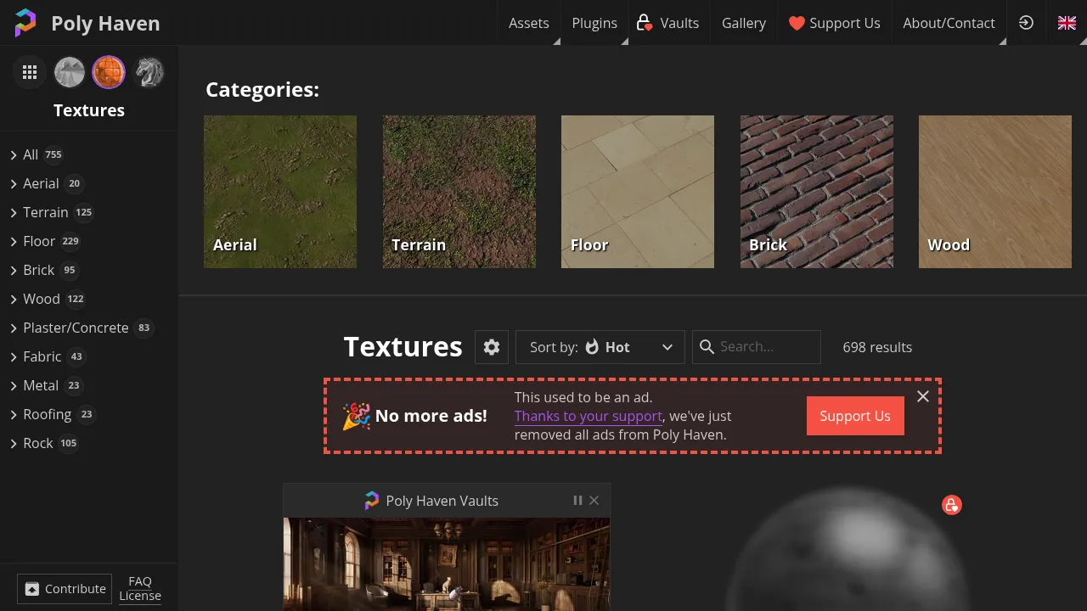Click the red lock icon on the texture preview
This screenshot has height=611, width=1087.
click(952, 505)
